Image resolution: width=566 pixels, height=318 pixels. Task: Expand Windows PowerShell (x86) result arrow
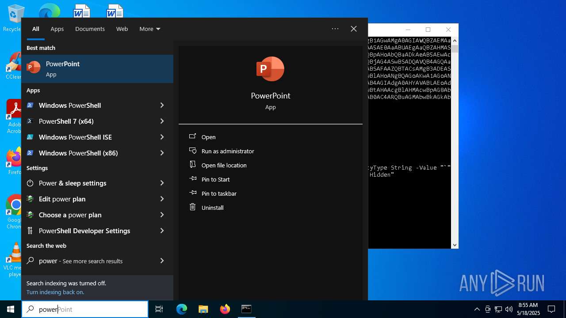(x=162, y=153)
